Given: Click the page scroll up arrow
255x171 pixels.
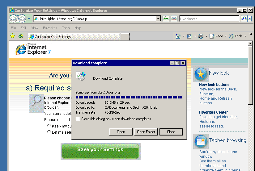Looking at the screenshot, I should (250, 44).
